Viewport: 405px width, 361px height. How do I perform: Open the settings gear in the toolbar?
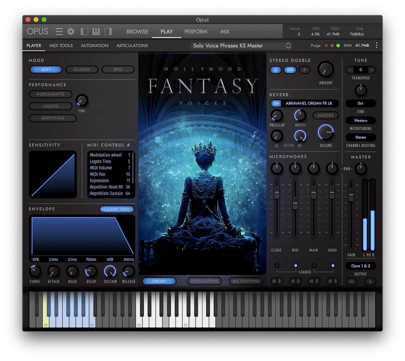click(x=71, y=32)
